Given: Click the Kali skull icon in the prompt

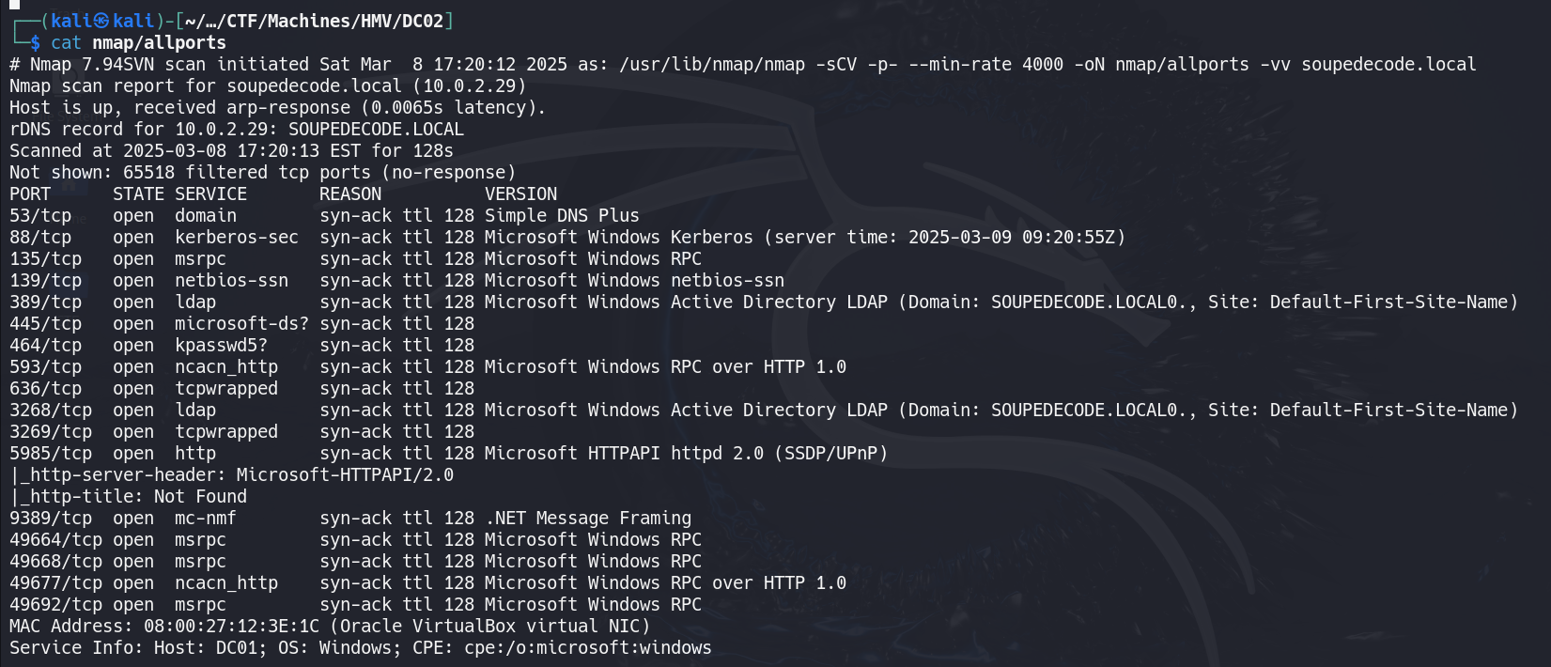Looking at the screenshot, I should click(x=102, y=21).
